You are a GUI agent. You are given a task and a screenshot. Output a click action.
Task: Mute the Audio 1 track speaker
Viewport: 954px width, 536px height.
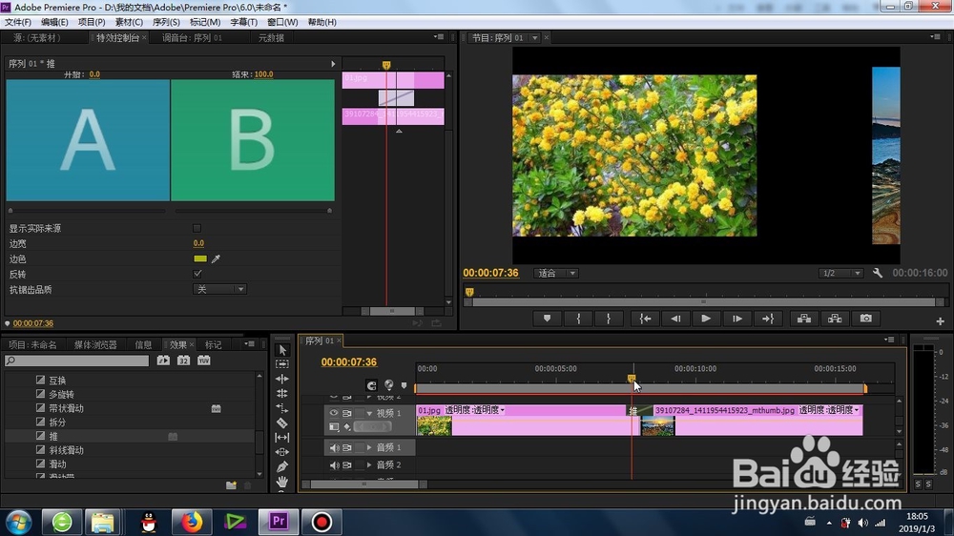[x=334, y=448]
